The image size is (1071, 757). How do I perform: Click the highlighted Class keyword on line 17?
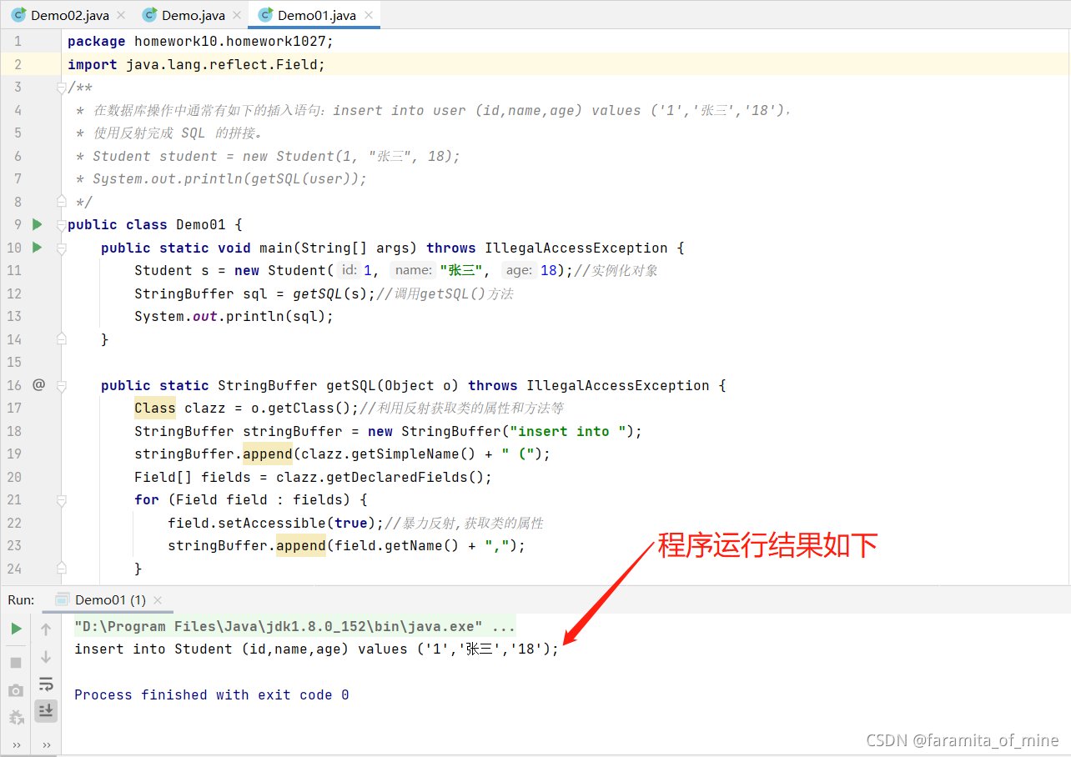(x=155, y=408)
